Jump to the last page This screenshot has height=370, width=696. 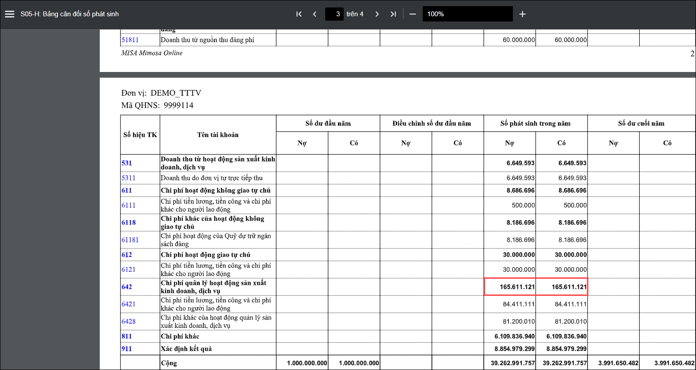click(x=393, y=14)
